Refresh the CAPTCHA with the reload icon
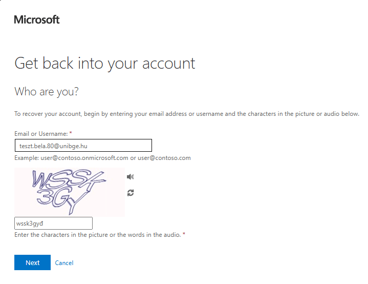Viewport: 368px width, 284px height. tap(131, 193)
